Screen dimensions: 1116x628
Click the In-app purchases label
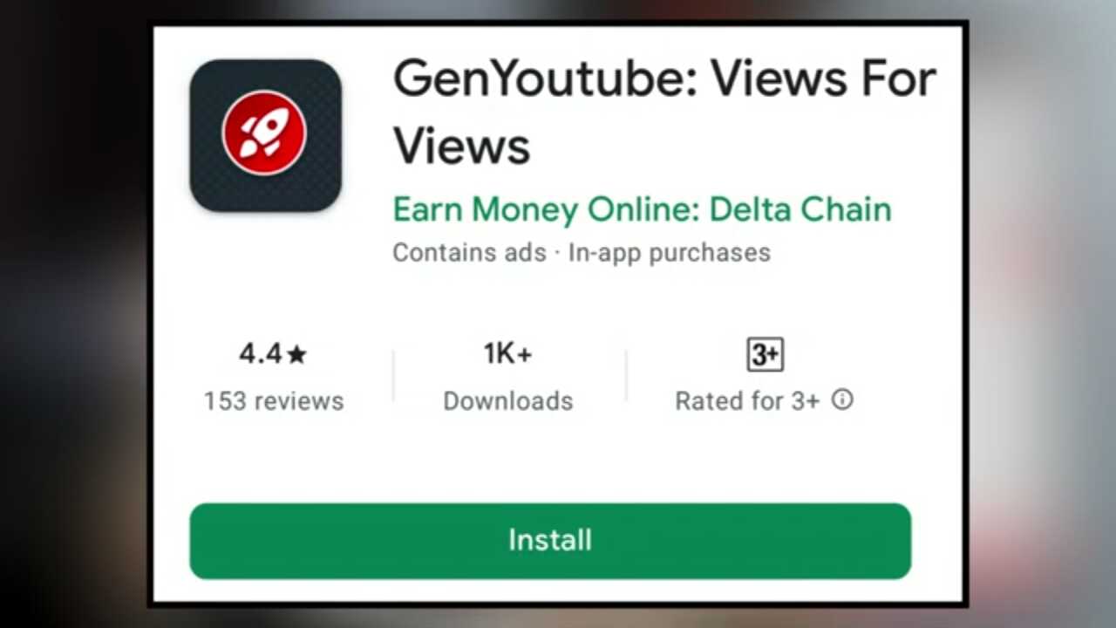pos(670,253)
